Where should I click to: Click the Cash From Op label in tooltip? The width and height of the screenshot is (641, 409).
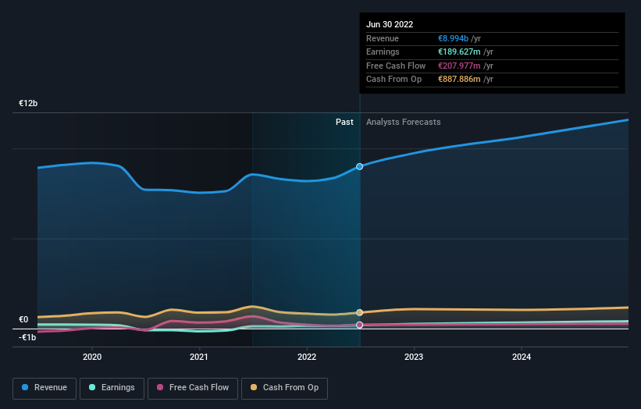click(x=394, y=80)
